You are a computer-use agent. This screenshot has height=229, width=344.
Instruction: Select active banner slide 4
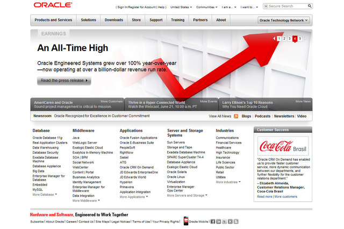pos(295,39)
